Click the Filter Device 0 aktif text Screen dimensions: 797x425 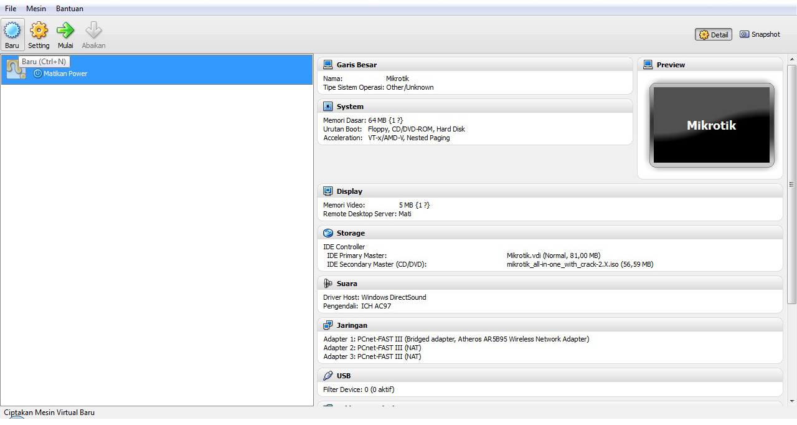(x=359, y=389)
